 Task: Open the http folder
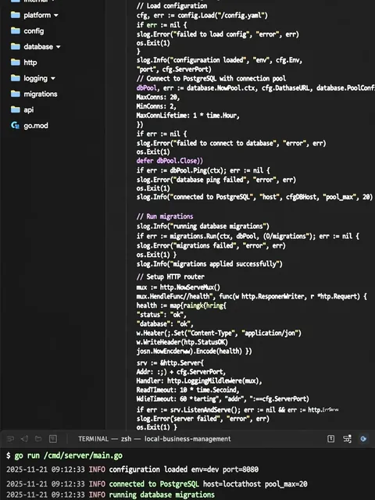30,62
